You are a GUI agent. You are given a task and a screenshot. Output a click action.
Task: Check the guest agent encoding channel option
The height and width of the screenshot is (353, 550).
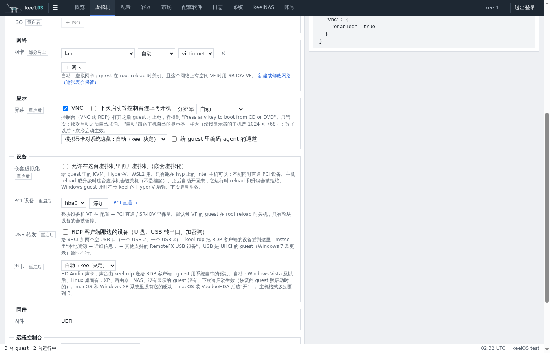[174, 139]
